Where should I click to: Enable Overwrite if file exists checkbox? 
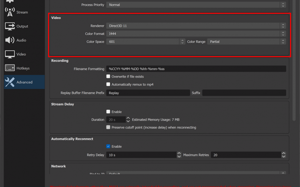click(108, 76)
